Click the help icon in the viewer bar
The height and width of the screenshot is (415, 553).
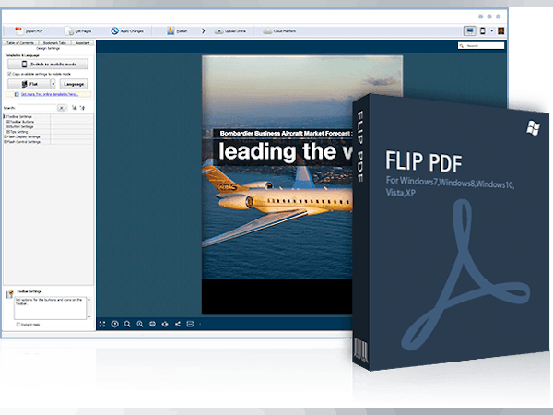(114, 324)
